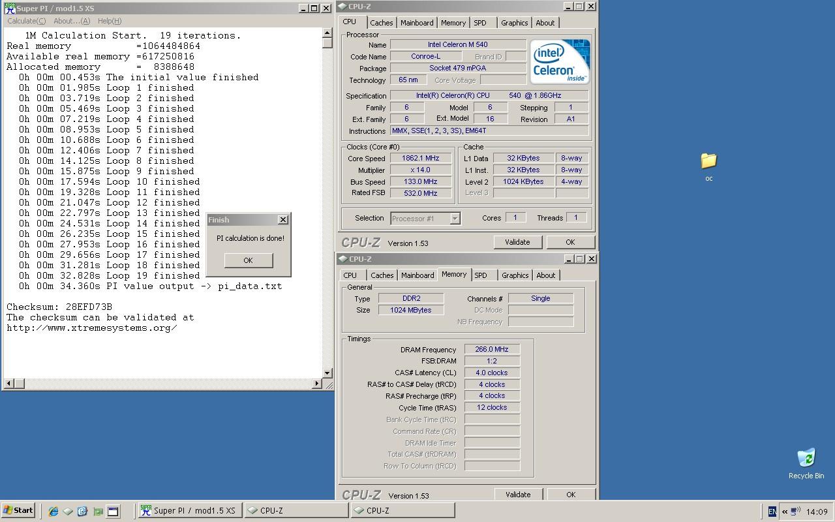Click the Level 2 1024 KBytes cache field
Screen dimensions: 835x522
pyautogui.click(x=523, y=181)
